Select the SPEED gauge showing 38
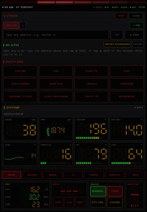Viewport: 147px width, 212px height. tap(20, 129)
